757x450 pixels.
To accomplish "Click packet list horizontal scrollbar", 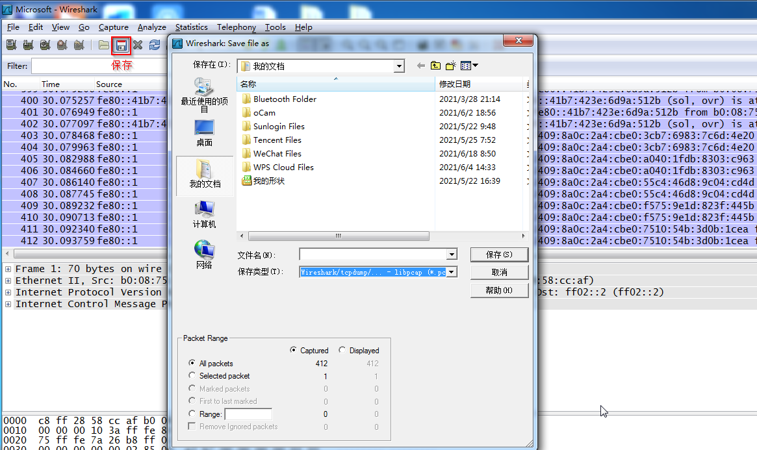I will pyautogui.click(x=90, y=253).
